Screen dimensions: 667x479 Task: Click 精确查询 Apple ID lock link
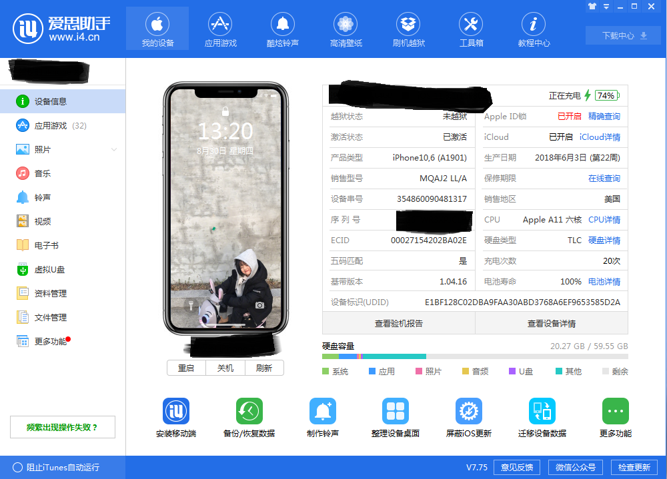pyautogui.click(x=604, y=117)
